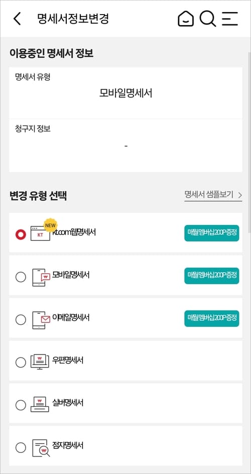
Task: Tap the 200P badge on 이메일명세서 row
Action: pyautogui.click(x=212, y=318)
